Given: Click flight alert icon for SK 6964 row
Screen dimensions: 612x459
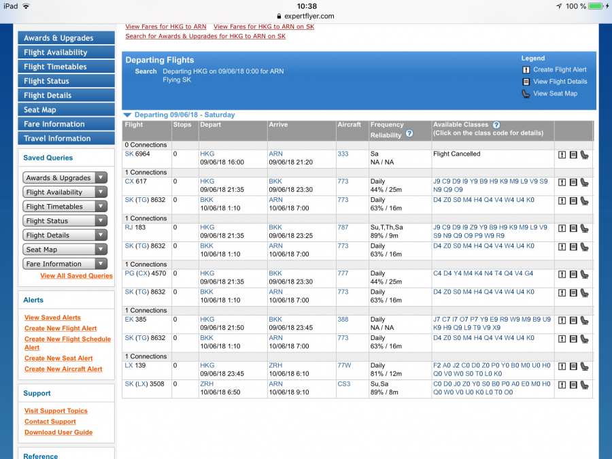Looking at the screenshot, I should coord(562,155).
